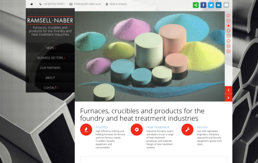Open the red Heat Treatment gear icon
The width and height of the screenshot is (258, 163).
[x=137, y=130]
